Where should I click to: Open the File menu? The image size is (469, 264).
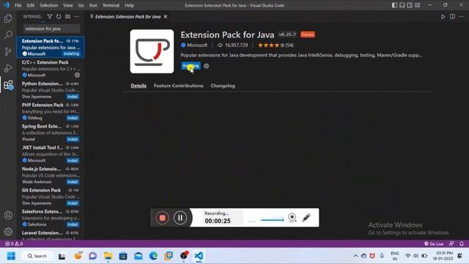point(18,5)
